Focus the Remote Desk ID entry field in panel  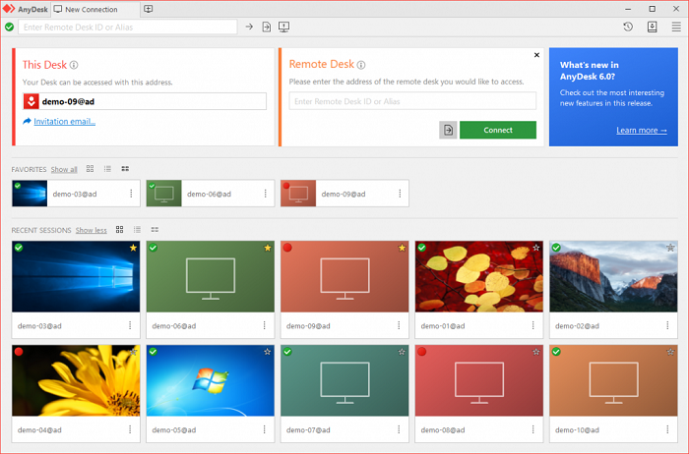[x=412, y=101]
